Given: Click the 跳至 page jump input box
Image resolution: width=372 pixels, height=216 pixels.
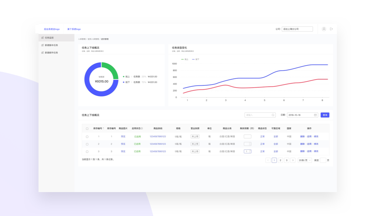Looking at the screenshot, I should [x=323, y=160].
